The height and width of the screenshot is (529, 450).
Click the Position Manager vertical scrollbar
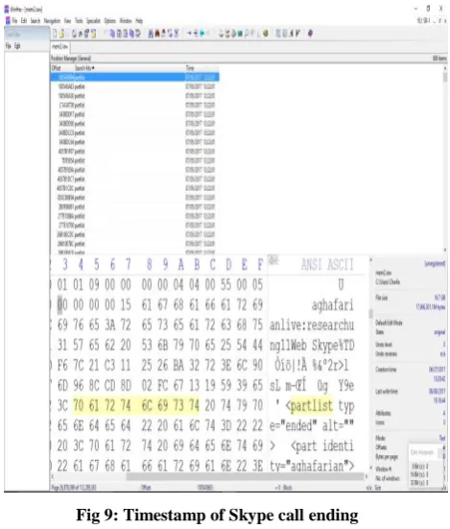tap(445, 158)
